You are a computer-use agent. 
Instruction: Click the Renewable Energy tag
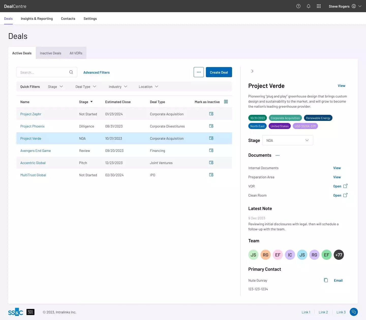tap(318, 118)
